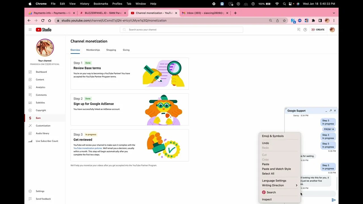Switch to the Giving tab

126,50
